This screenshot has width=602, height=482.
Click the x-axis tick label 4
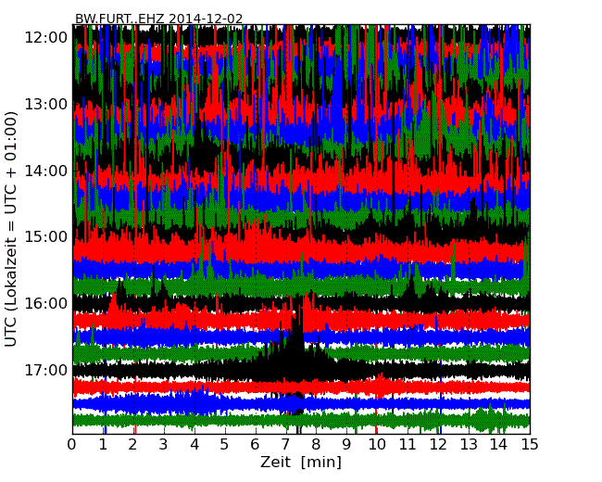click(x=194, y=444)
